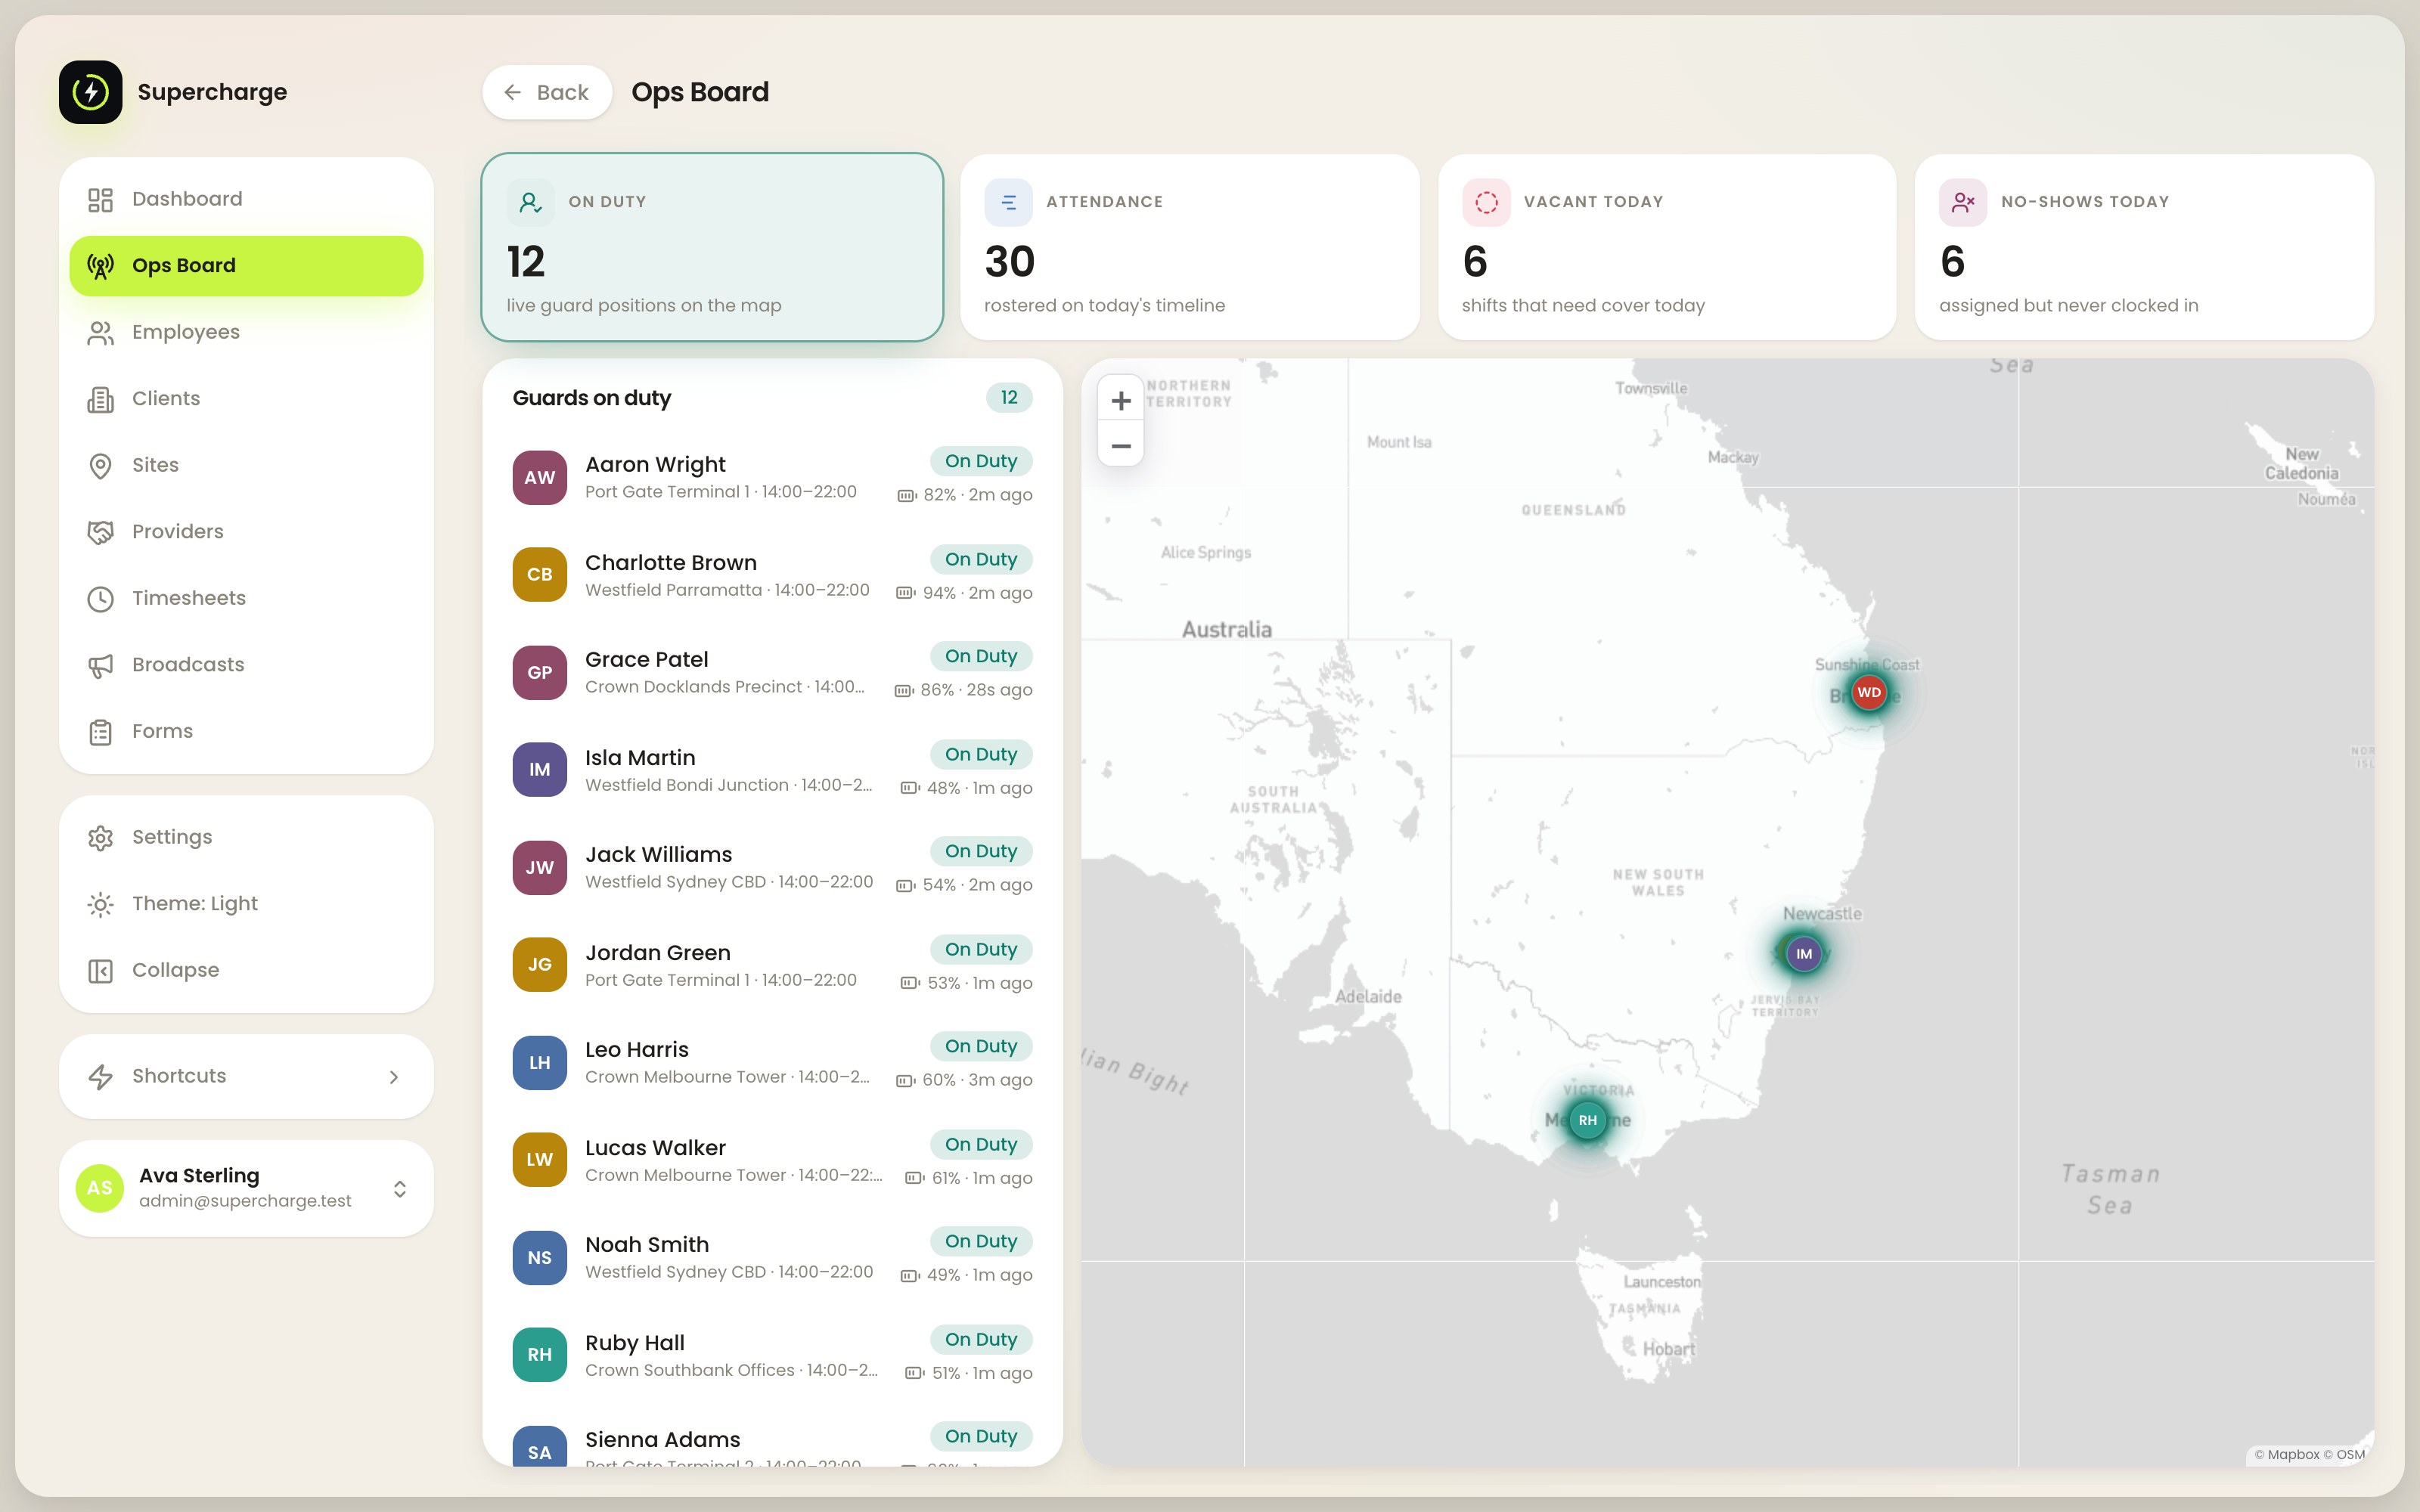
Task: Click the Forms clipboard icon
Action: [x=100, y=732]
